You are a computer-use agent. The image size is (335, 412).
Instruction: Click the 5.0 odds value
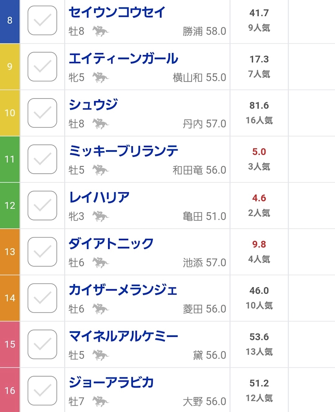click(x=259, y=152)
